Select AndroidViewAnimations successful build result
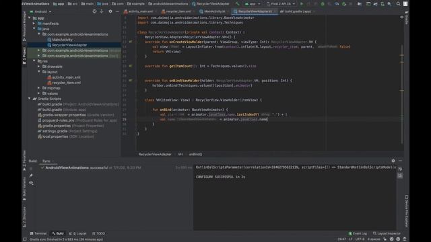431x242 pixels. tap(93, 167)
